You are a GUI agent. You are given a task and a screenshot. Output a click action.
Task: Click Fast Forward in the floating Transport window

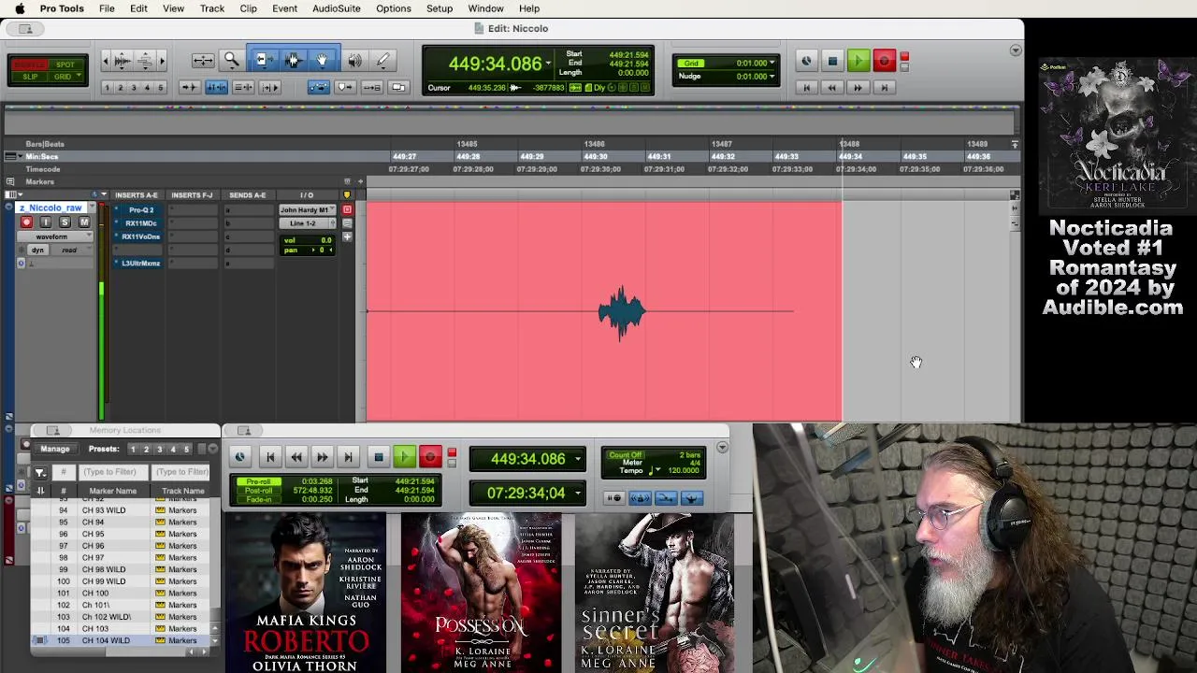pos(322,457)
